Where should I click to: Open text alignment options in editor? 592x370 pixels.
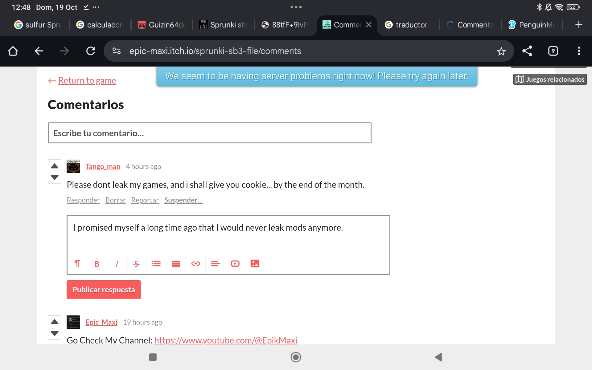[x=215, y=264]
